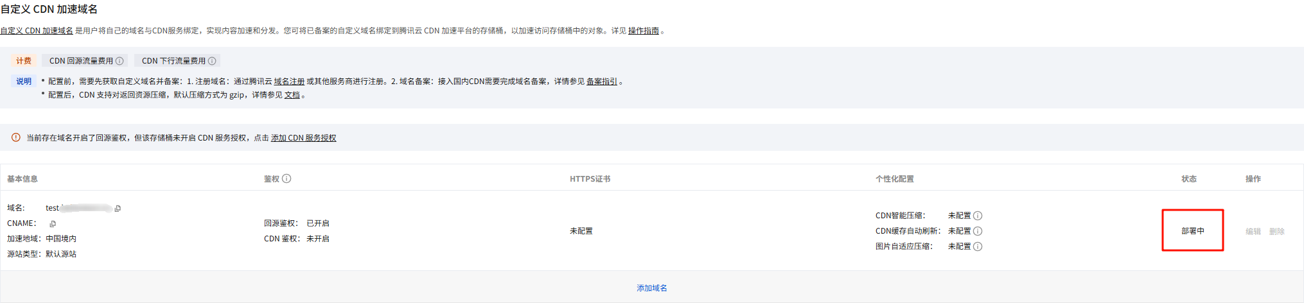Copy the domain name with copy icon
This screenshot has width=1304, height=303.
click(118, 209)
